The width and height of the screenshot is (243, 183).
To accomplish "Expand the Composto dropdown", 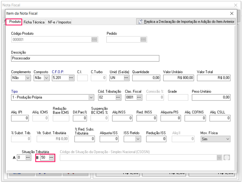I will [46, 78].
